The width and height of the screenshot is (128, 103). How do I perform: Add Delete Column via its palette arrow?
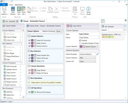click(20, 79)
